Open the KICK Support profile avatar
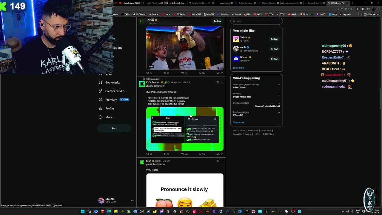This screenshot has width=382, height=215. 142,84
